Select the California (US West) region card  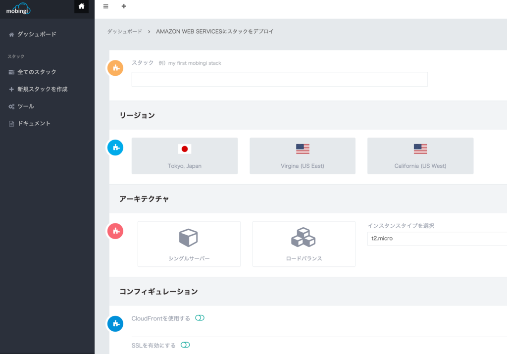click(420, 156)
